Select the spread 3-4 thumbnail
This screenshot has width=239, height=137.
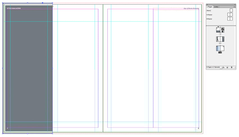click(x=220, y=39)
